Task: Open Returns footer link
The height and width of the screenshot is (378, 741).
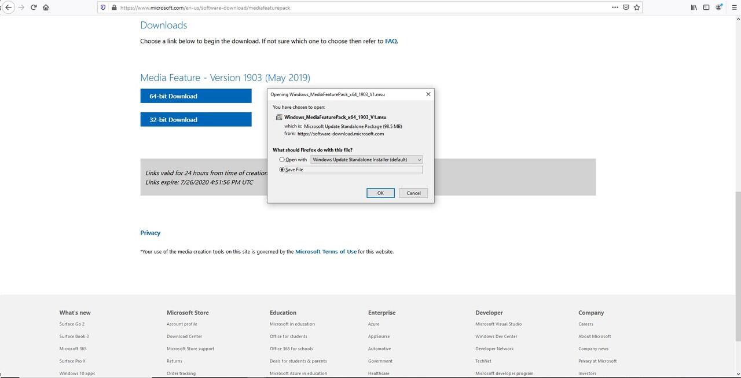Action: coord(174,361)
